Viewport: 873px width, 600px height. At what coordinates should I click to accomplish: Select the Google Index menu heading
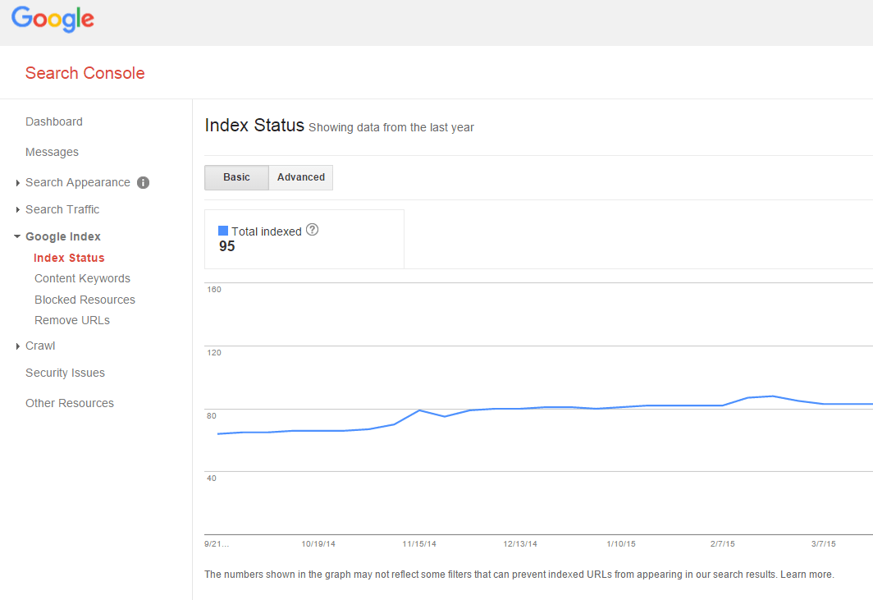(63, 236)
